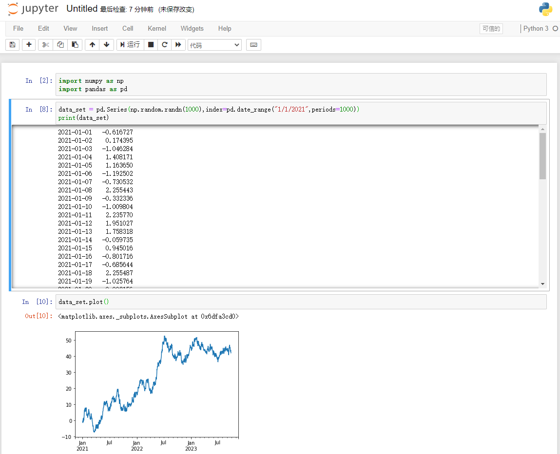Viewport: 560px width, 454px height.
Task: Save the notebook with the save icon
Action: click(x=12, y=44)
